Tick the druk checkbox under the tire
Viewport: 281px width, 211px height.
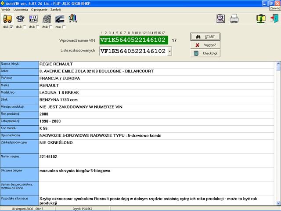pyautogui.click(x=51, y=27)
